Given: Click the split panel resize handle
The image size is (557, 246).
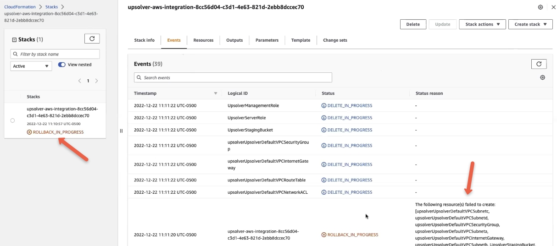Looking at the screenshot, I should point(121,131).
